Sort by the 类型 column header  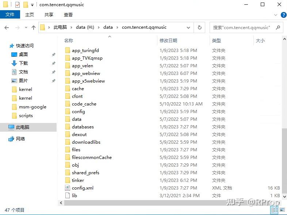217,40
